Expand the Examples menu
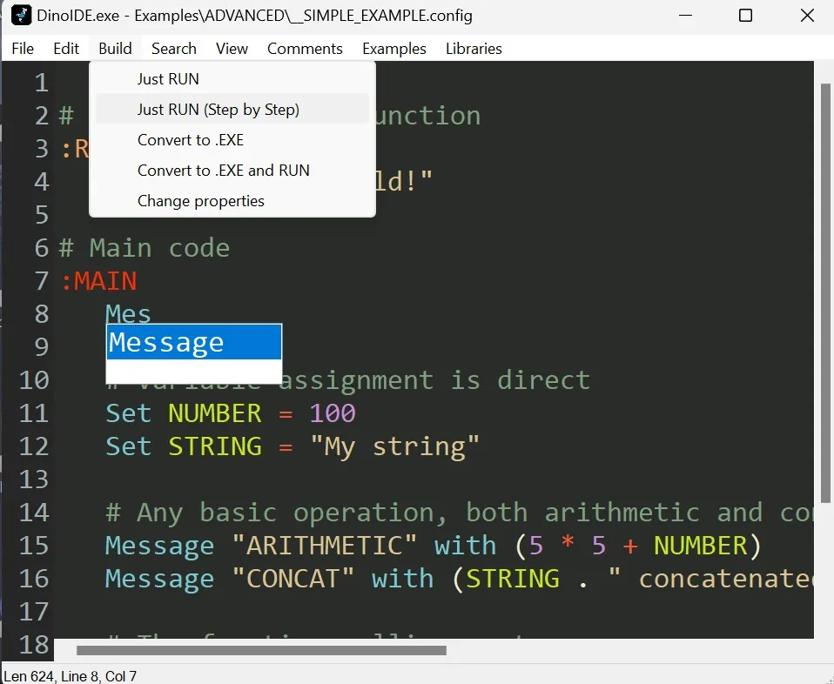Viewport: 834px width, 684px height. (x=394, y=49)
